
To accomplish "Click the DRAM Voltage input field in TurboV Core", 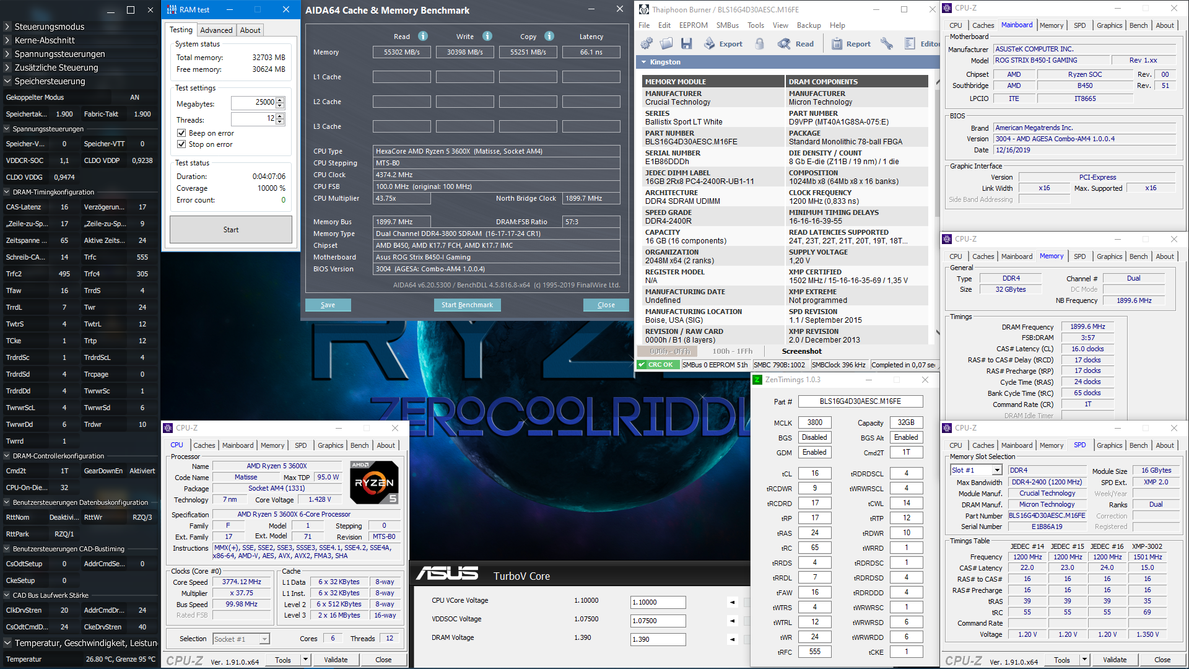I will [657, 639].
